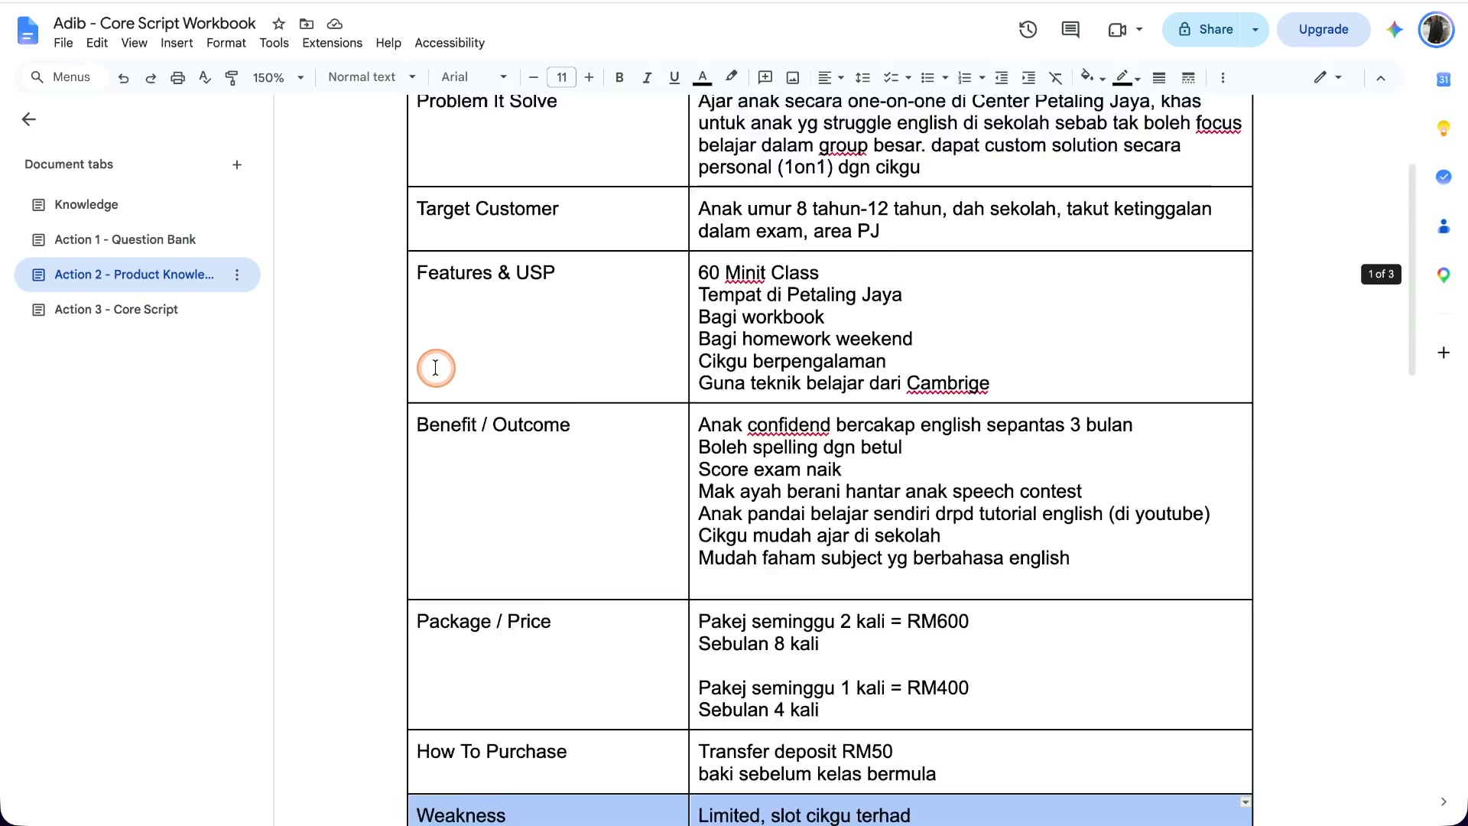Close the document tabs sidebar arrow
The image size is (1468, 826).
[28, 119]
